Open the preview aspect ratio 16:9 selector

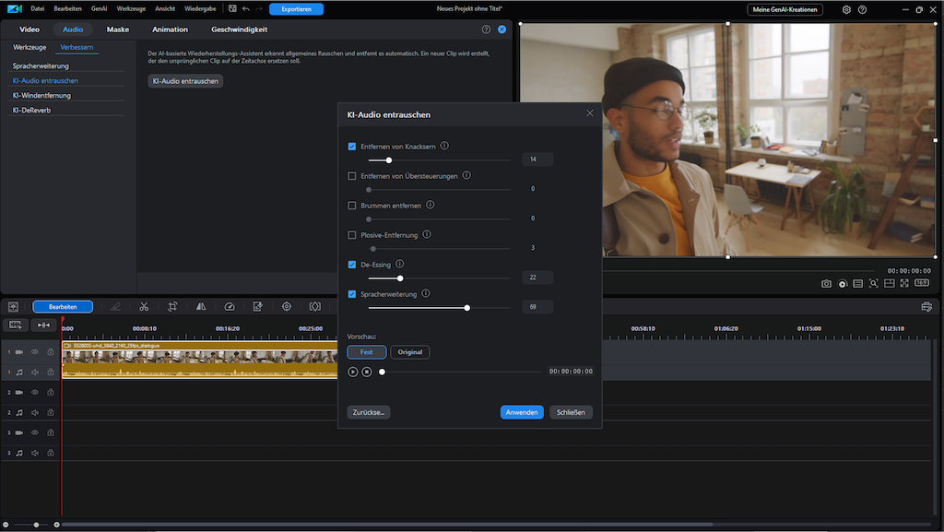tap(921, 283)
